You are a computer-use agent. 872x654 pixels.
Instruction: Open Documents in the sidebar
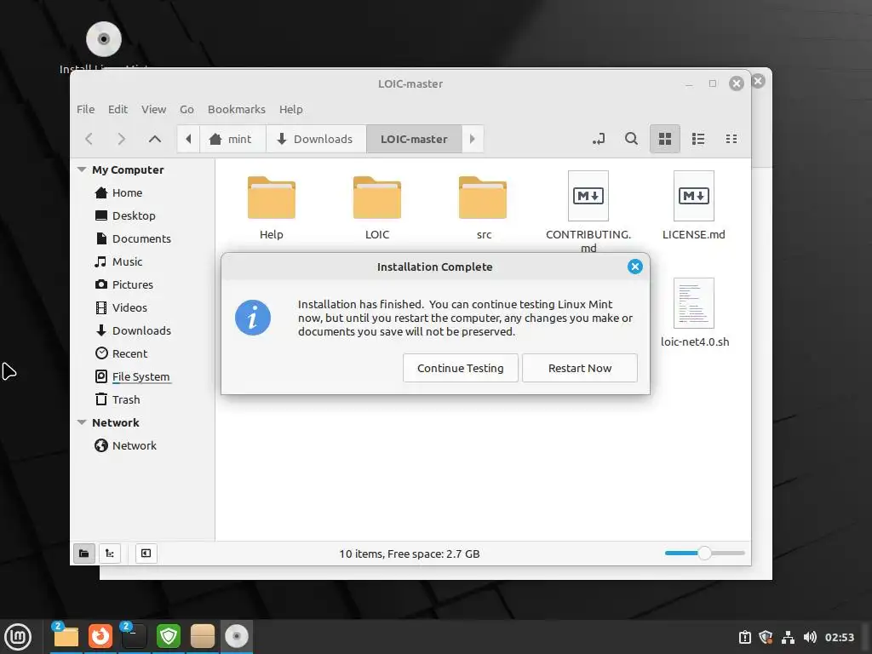[x=141, y=238]
